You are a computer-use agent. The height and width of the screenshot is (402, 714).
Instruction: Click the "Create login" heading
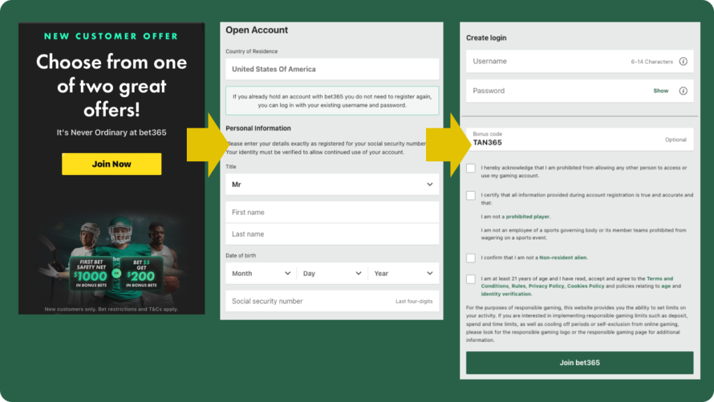point(486,38)
